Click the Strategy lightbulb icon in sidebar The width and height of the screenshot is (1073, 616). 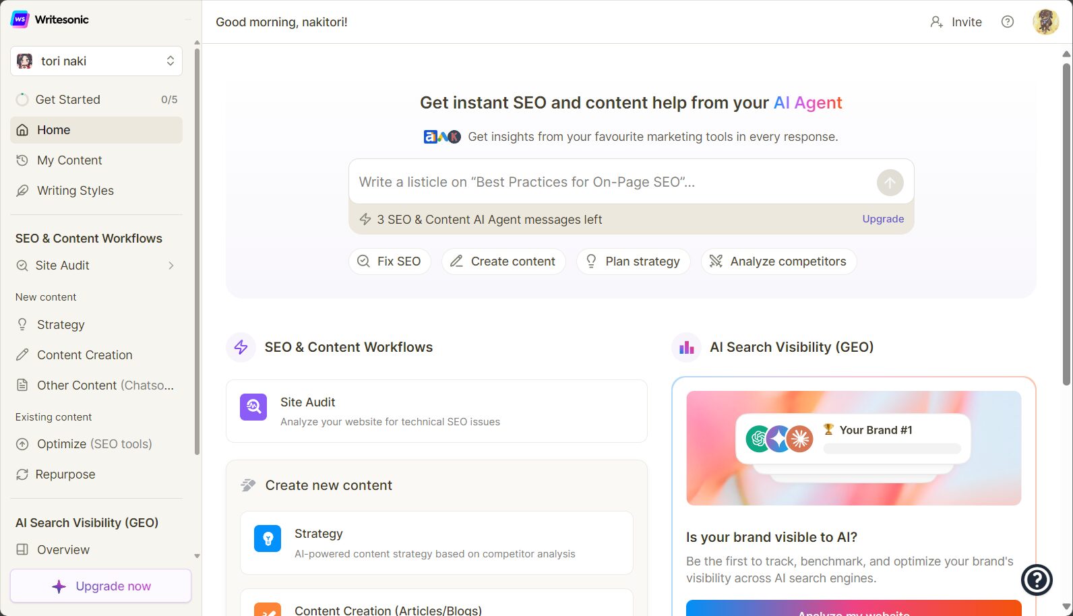tap(22, 325)
